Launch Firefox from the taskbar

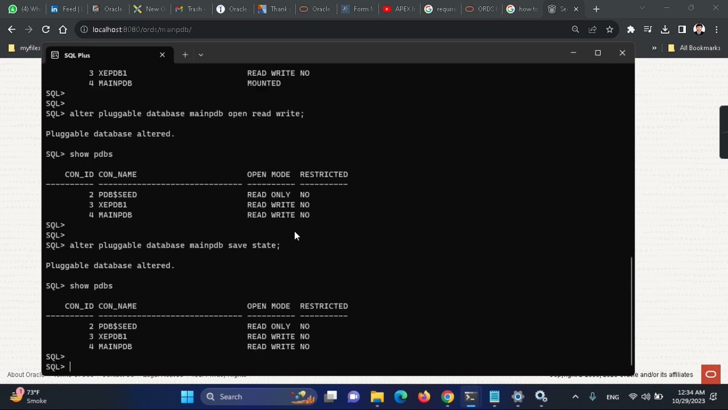424,397
